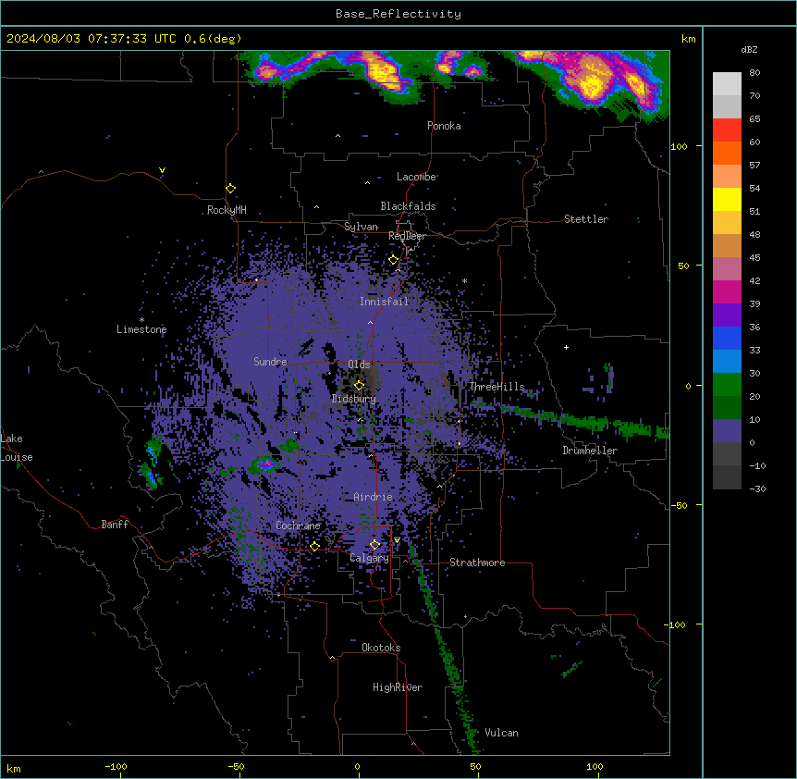
Task: Click the Calgary city label
Action: click(x=369, y=558)
